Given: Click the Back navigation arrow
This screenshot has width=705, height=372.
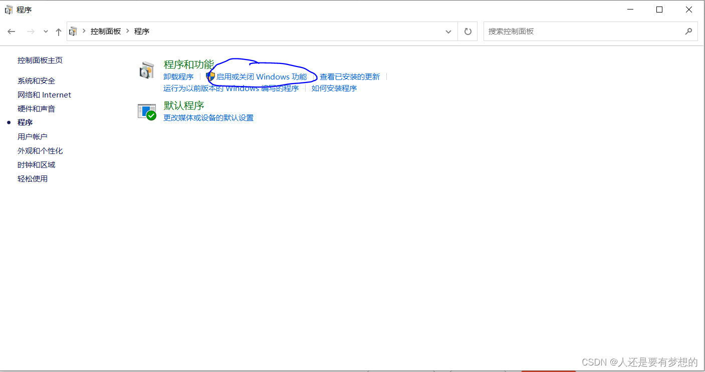Looking at the screenshot, I should tap(12, 31).
